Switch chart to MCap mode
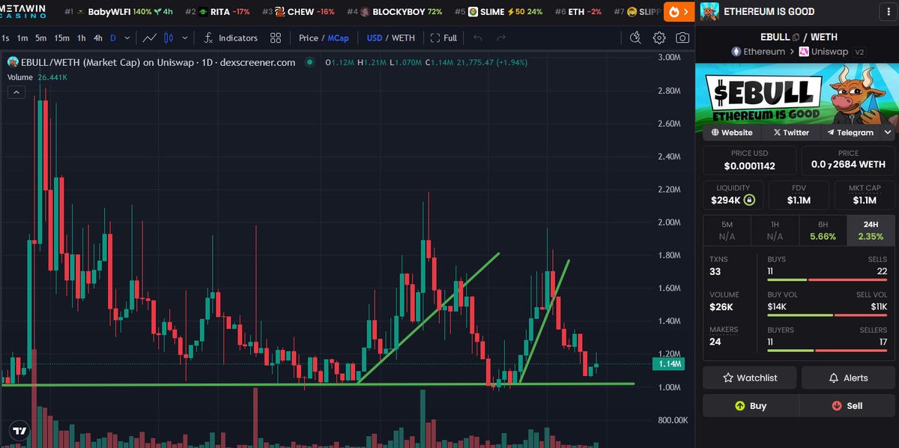This screenshot has width=899, height=448. click(338, 37)
